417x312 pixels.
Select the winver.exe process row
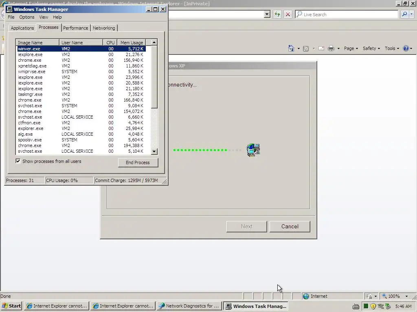[x=81, y=49]
